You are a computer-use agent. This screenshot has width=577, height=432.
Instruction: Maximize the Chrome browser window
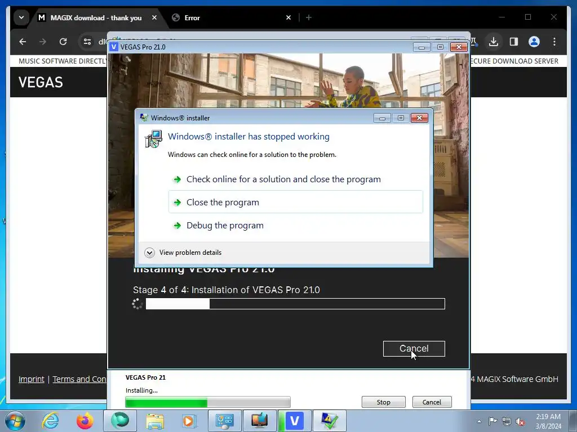[527, 17]
